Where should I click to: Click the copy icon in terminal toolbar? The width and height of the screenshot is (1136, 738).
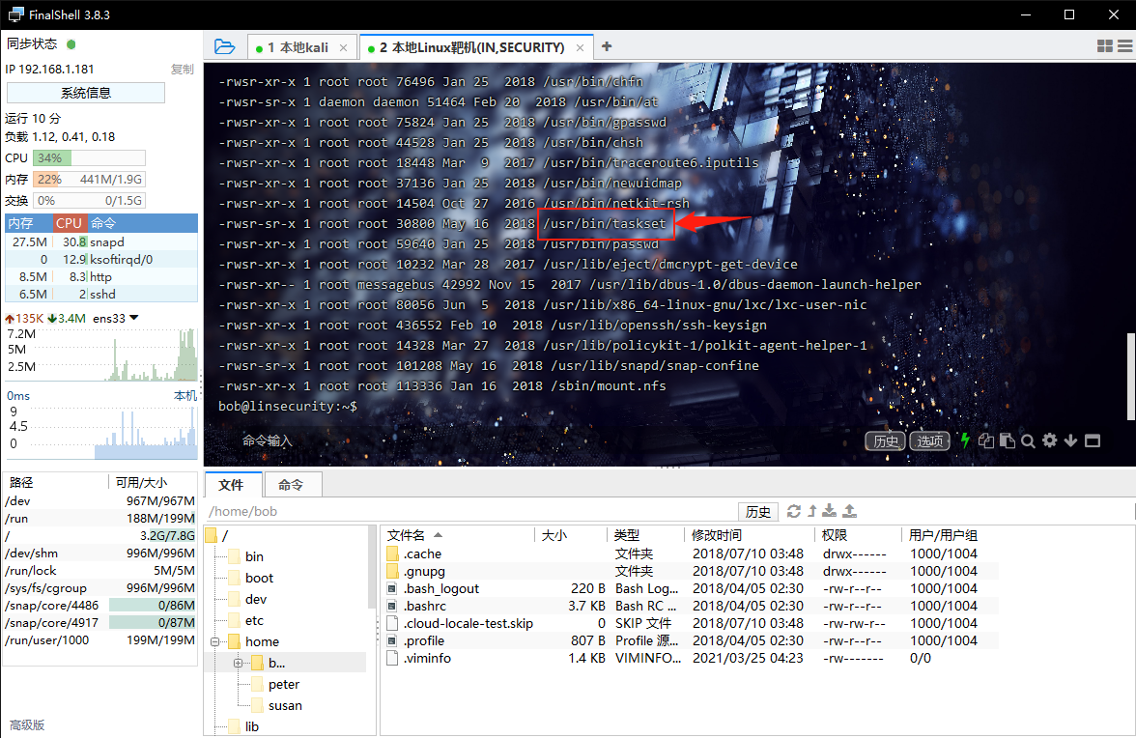pyautogui.click(x=986, y=440)
